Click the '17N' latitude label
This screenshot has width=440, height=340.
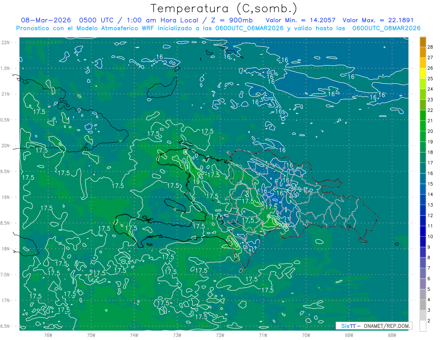point(6,300)
